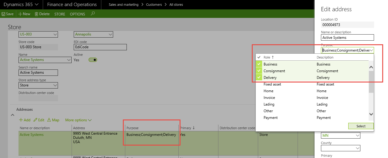388x158 pixels.
Task: Create a new record with New
Action: click(24, 14)
